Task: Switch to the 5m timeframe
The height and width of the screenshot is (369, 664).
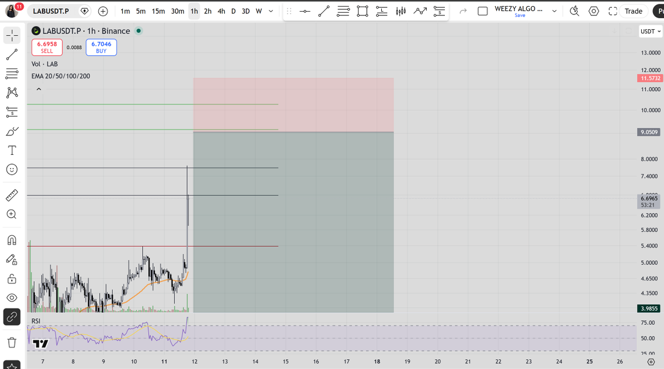Action: pos(141,11)
